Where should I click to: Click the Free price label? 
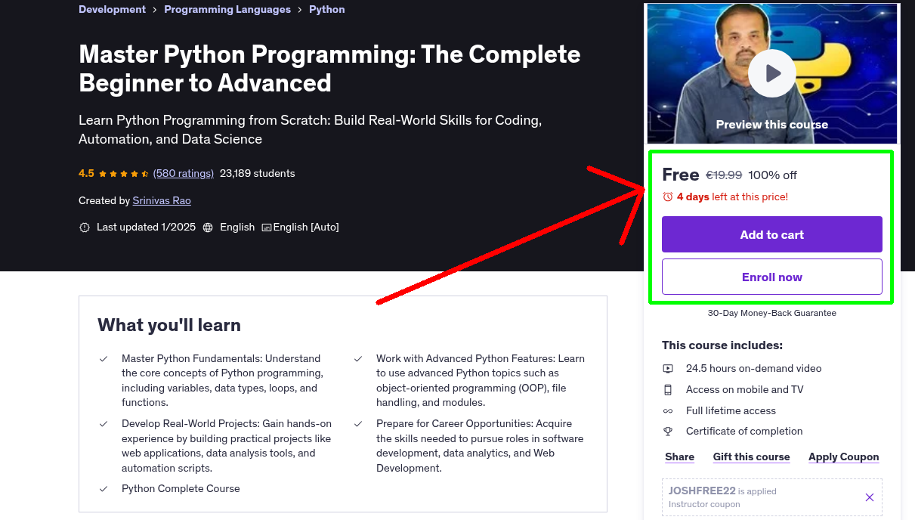(681, 175)
